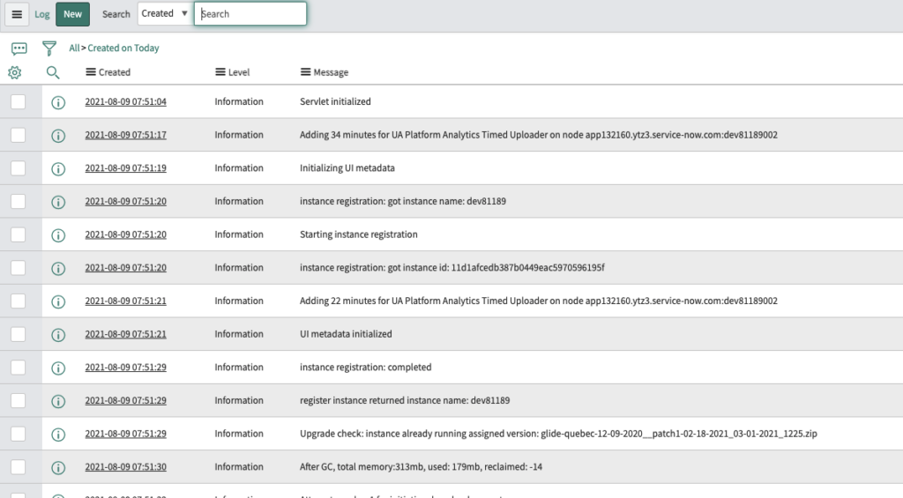Click Information level in Servlet initialized row
The height and width of the screenshot is (498, 903).
[x=239, y=102]
